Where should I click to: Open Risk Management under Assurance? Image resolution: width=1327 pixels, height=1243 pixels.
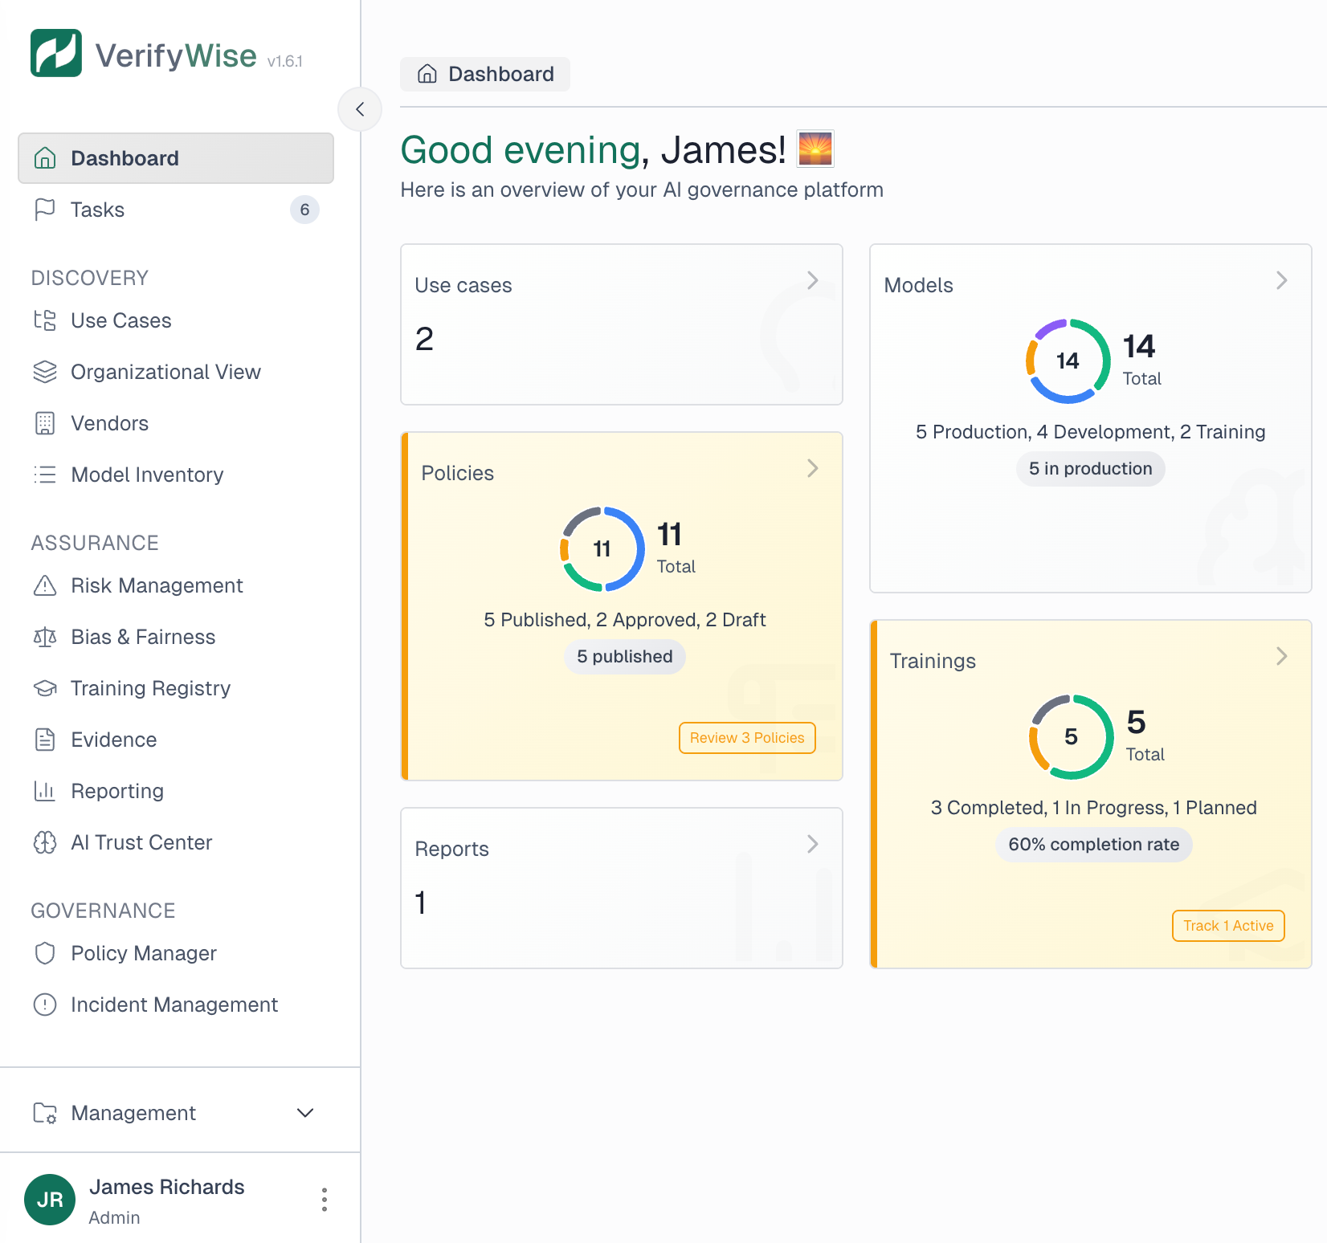[157, 585]
